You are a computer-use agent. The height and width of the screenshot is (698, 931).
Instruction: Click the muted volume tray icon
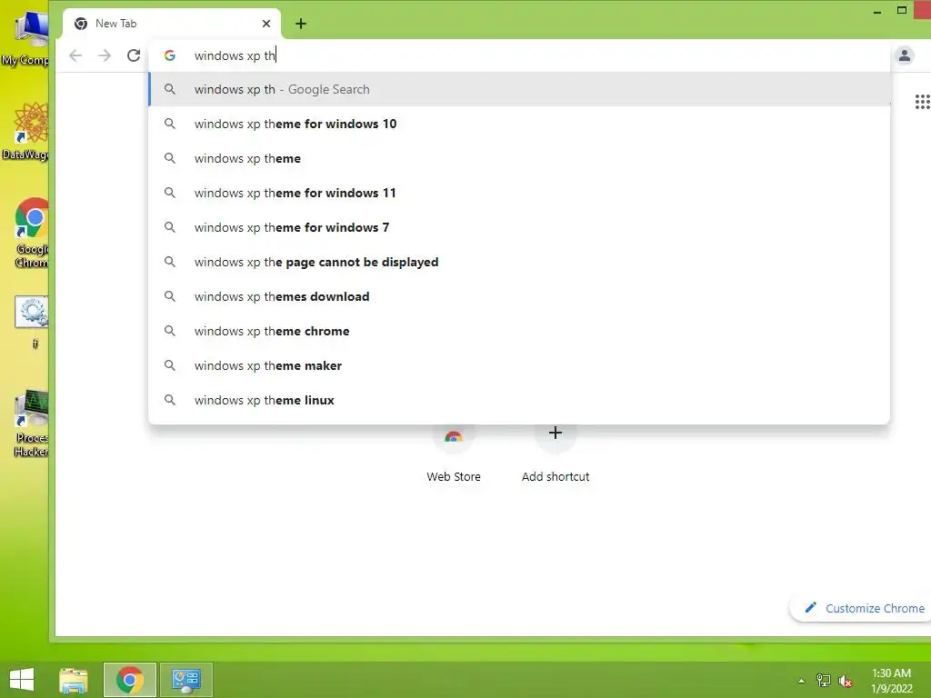pos(846,681)
